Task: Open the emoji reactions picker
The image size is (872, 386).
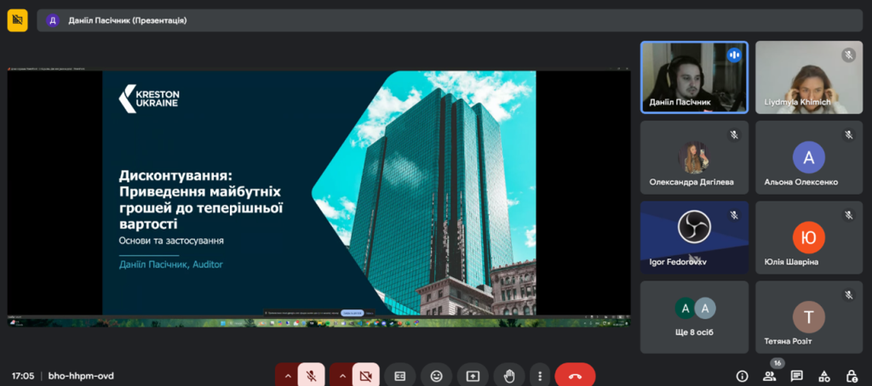Action: [x=437, y=376]
